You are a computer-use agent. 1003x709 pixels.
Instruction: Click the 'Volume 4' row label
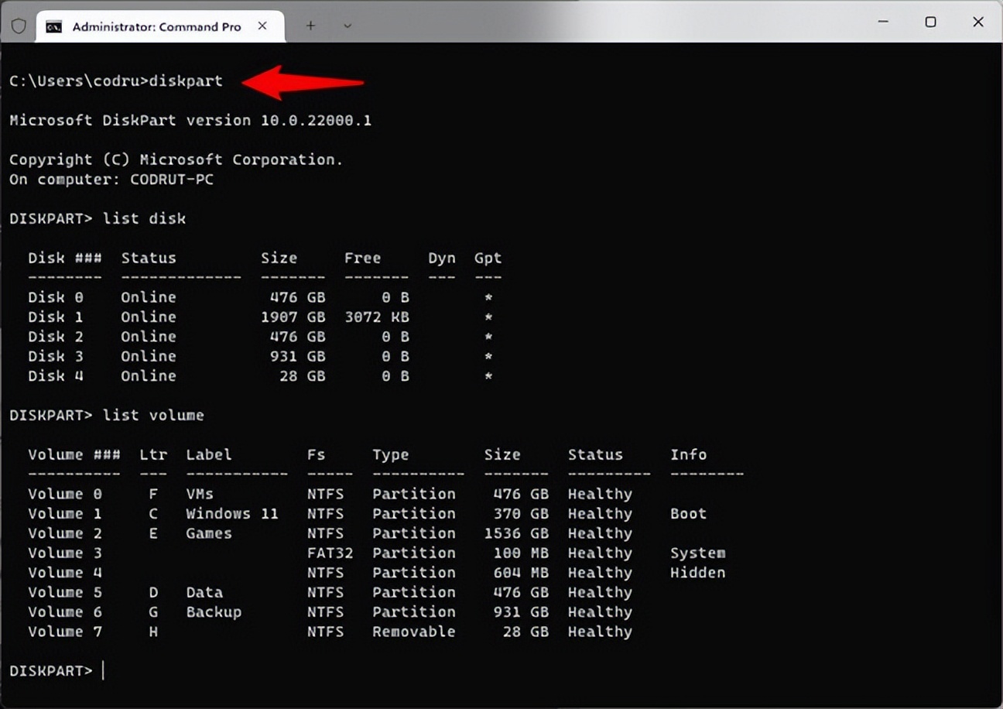pos(65,573)
